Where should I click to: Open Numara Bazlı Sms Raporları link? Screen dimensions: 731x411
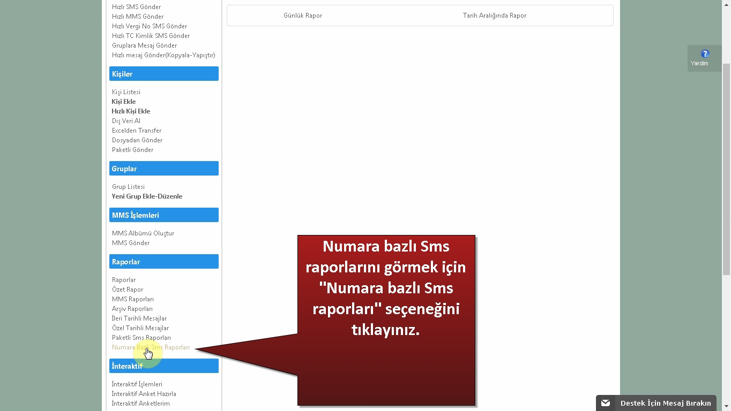[x=151, y=347]
